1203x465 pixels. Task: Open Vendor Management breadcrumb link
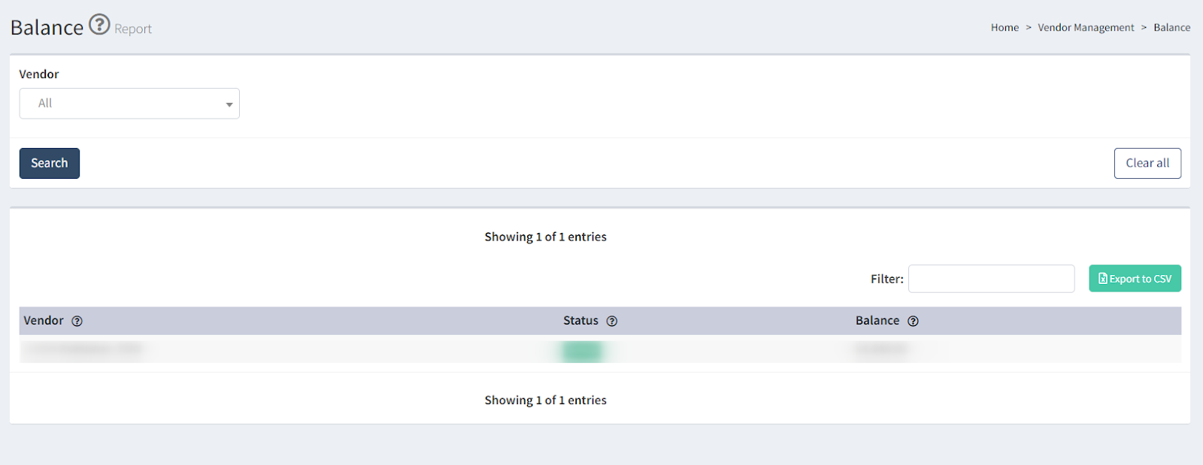point(1086,28)
